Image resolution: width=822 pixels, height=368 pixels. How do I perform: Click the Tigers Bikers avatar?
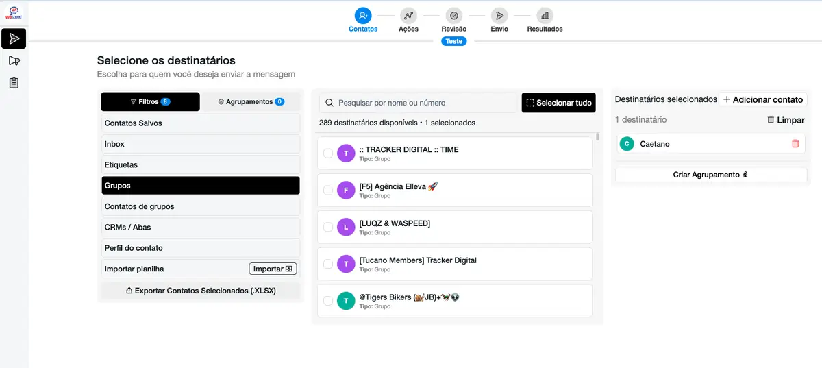[x=346, y=301]
